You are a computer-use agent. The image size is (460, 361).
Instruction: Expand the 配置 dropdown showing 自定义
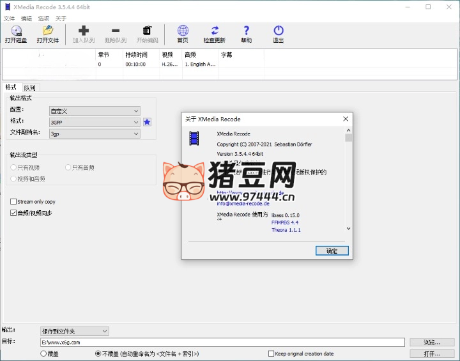pyautogui.click(x=95, y=111)
